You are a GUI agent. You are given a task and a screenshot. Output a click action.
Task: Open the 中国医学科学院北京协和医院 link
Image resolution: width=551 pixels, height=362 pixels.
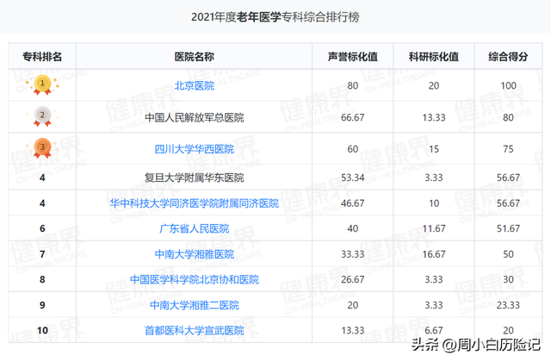click(195, 279)
